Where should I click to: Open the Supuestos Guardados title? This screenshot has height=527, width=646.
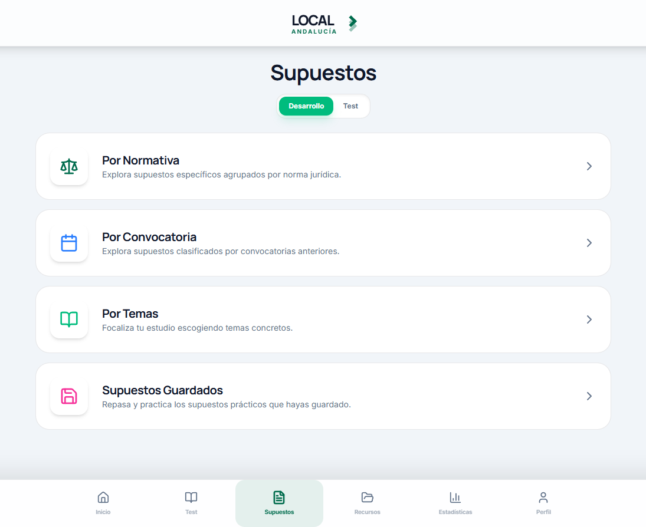coord(162,390)
